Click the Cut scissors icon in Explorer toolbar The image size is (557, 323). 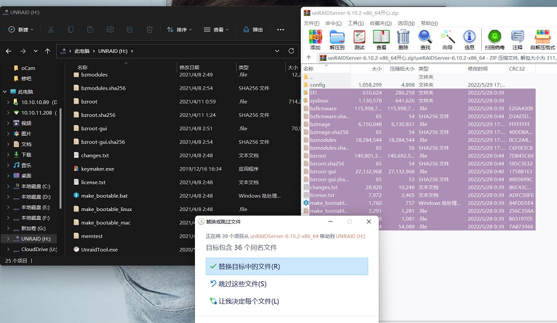pos(51,30)
